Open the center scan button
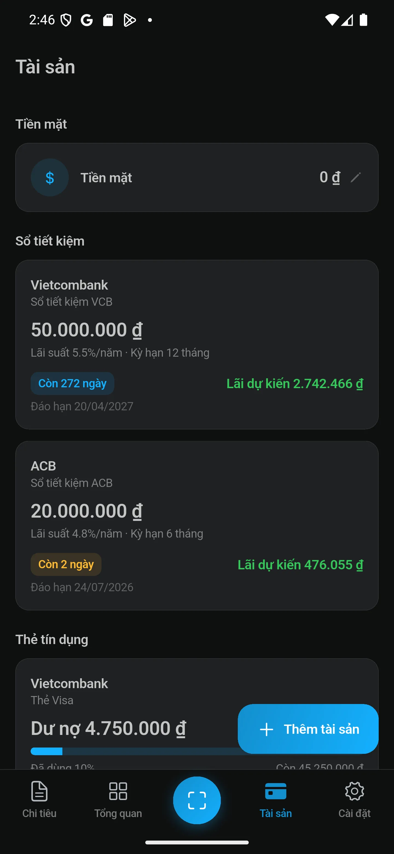This screenshot has width=394, height=854. (197, 800)
